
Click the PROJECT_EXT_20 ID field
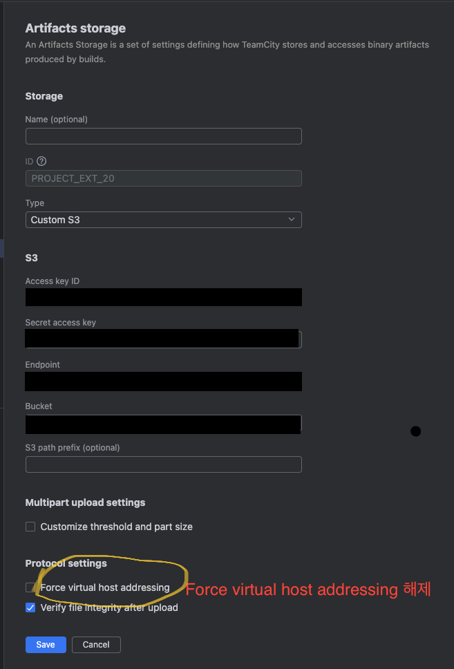coord(163,178)
